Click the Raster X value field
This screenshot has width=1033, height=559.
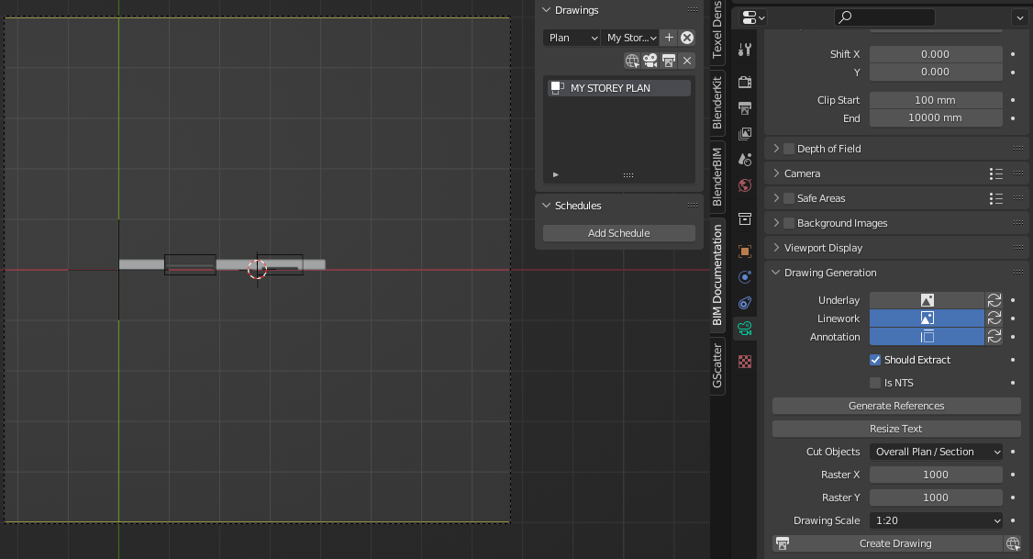[x=936, y=475]
